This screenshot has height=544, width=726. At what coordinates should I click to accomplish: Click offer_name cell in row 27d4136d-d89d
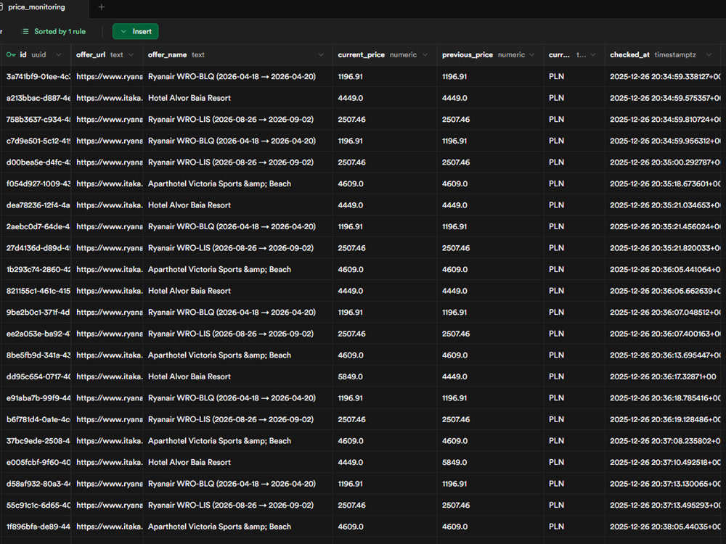click(x=237, y=248)
